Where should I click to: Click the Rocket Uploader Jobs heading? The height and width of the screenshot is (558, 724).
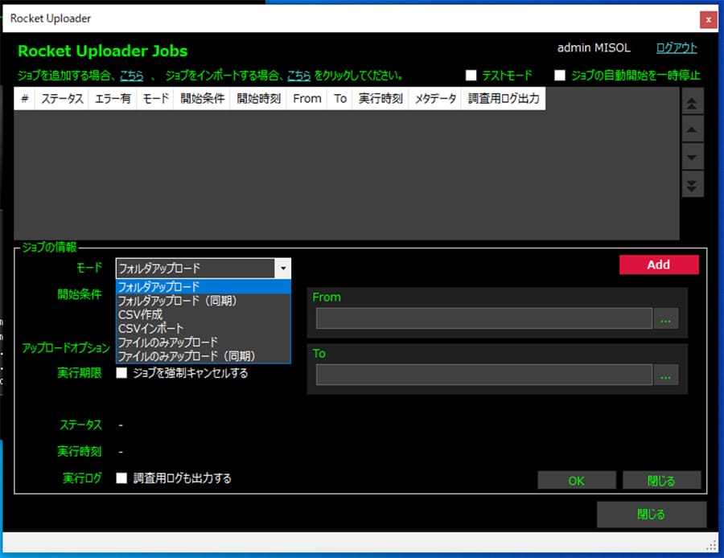(102, 51)
